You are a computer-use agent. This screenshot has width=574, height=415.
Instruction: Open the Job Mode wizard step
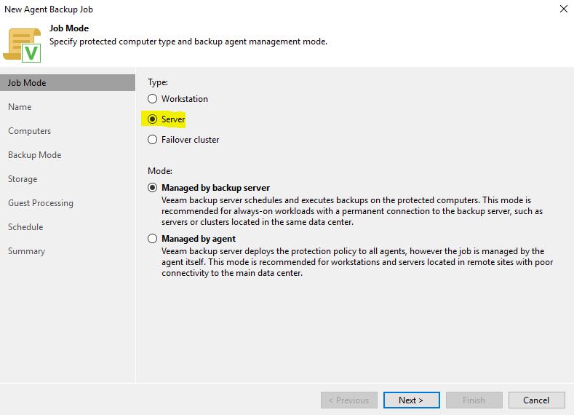tap(68, 83)
